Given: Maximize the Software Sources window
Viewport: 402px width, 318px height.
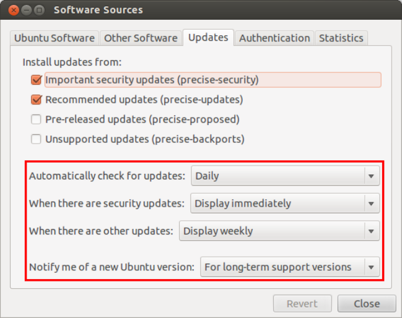Looking at the screenshot, I should (x=39, y=10).
